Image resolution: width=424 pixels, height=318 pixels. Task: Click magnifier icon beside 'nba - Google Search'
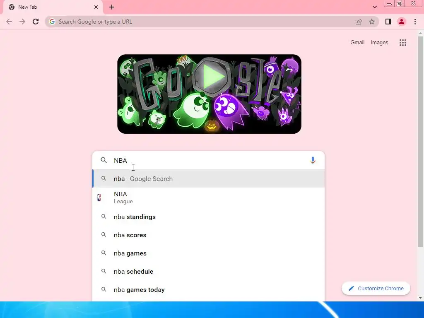click(104, 178)
